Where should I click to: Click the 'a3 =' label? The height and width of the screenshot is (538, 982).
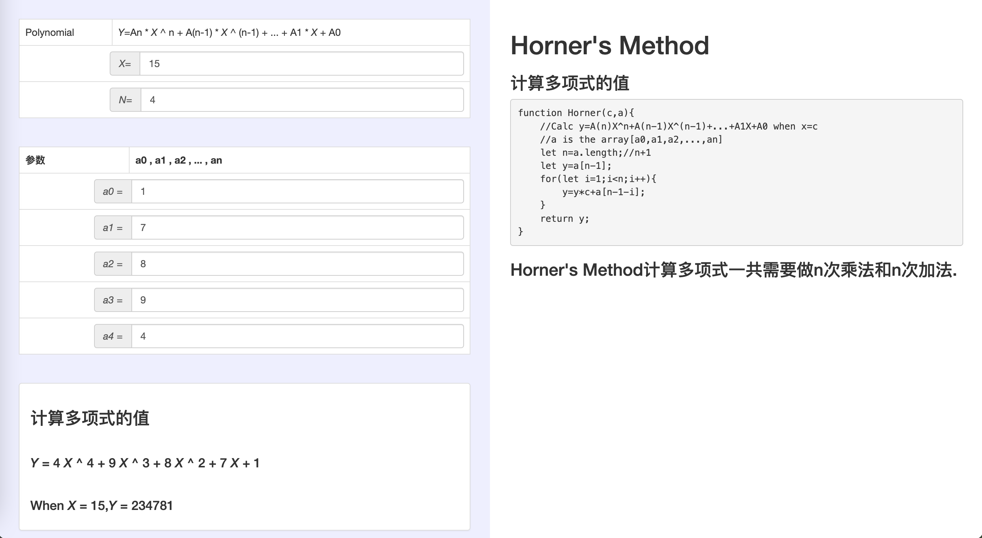pos(113,300)
